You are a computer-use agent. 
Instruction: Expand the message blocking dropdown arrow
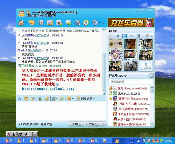(73, 98)
